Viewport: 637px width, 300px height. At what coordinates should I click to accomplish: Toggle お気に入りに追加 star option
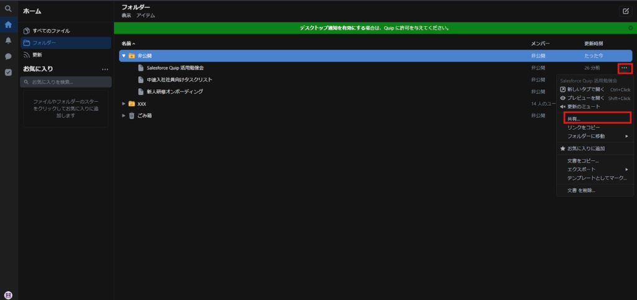point(587,148)
